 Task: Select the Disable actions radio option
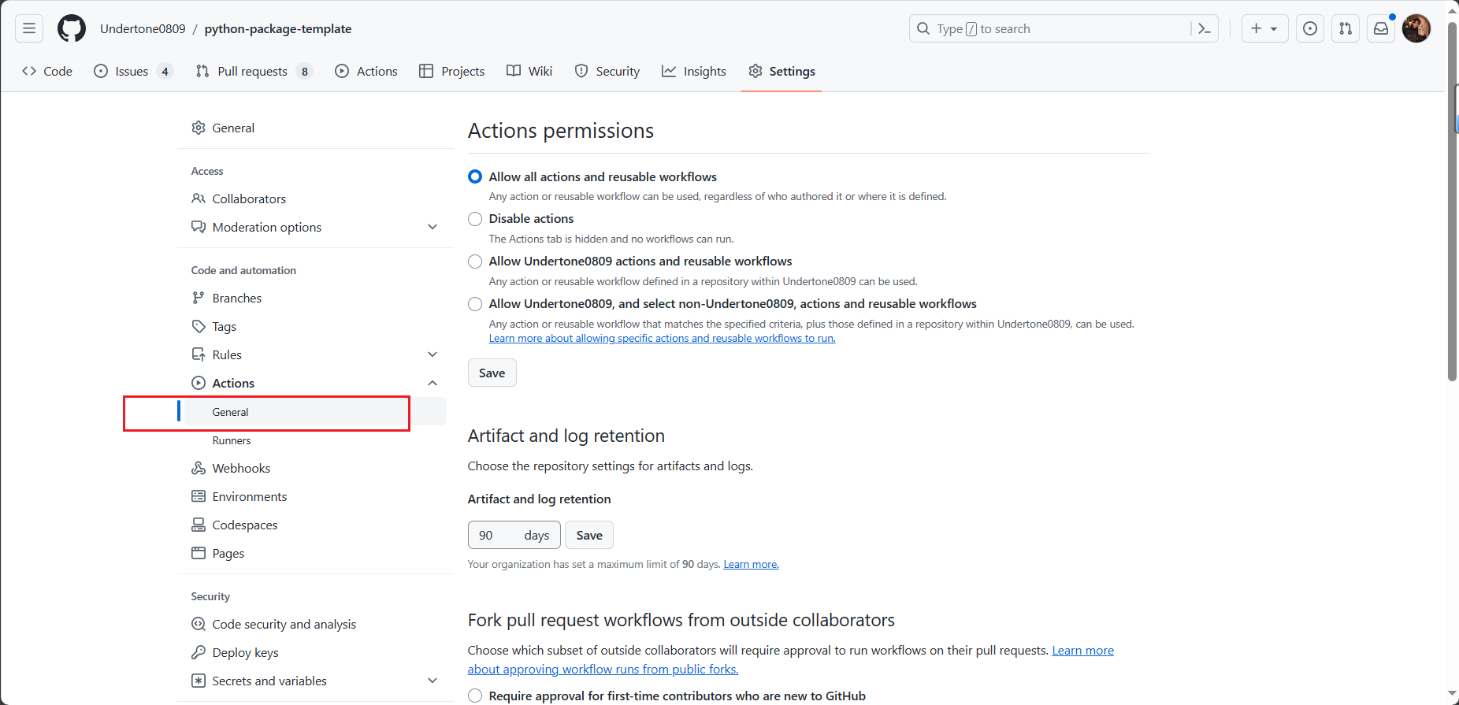tap(475, 219)
